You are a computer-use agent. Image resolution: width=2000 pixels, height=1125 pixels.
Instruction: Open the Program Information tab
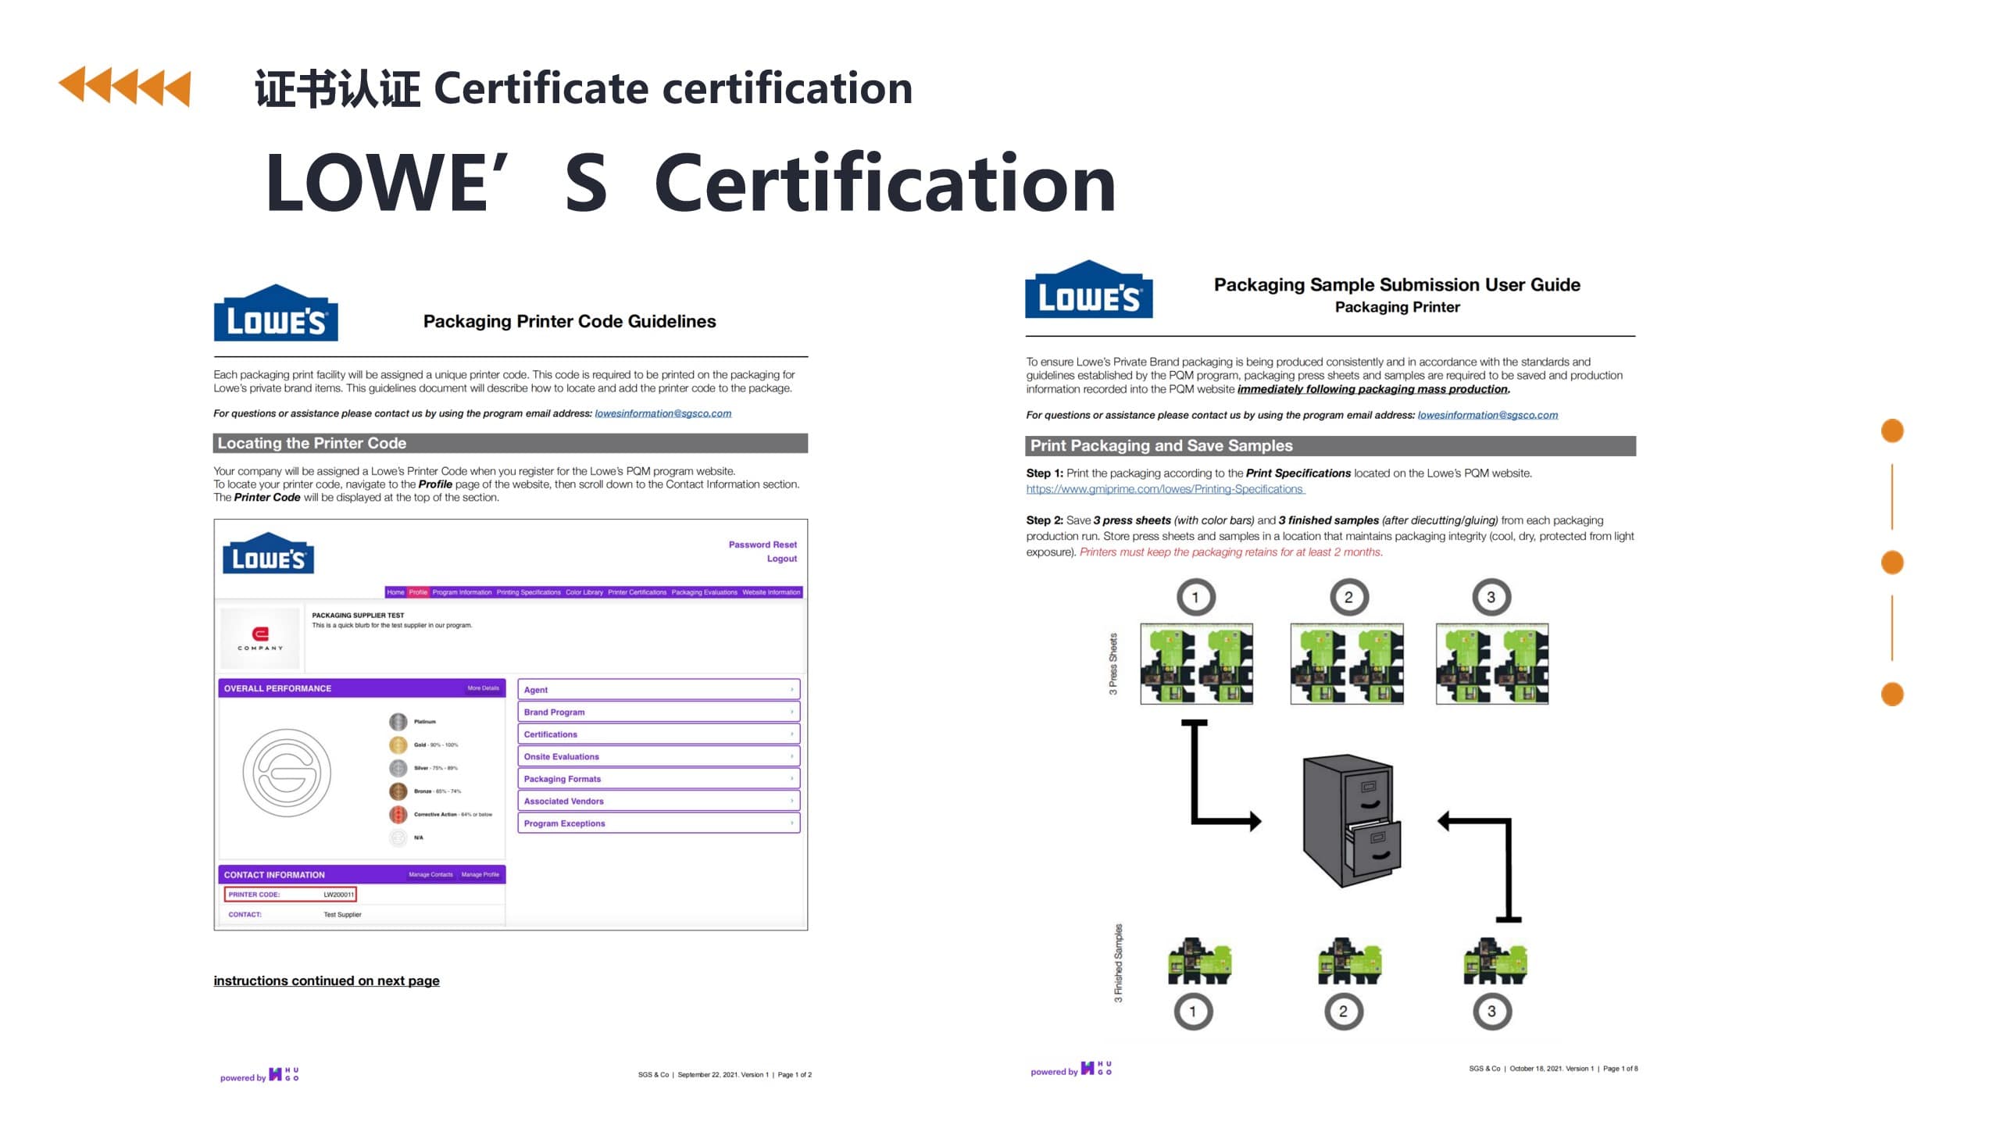[462, 592]
